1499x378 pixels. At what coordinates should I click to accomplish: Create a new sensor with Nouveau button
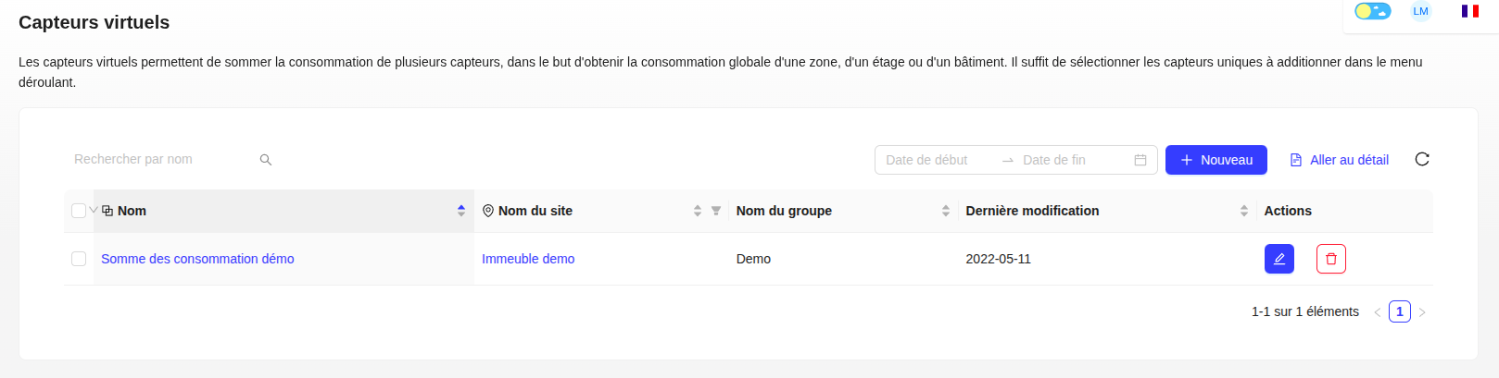1216,160
